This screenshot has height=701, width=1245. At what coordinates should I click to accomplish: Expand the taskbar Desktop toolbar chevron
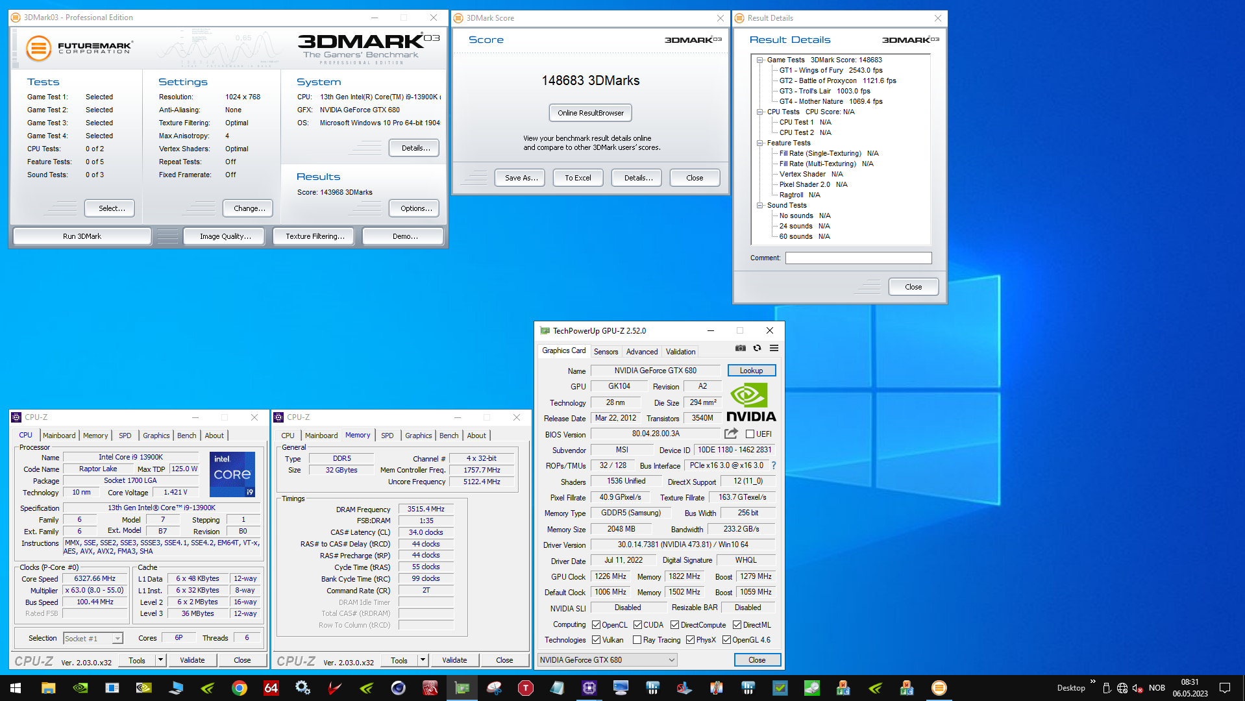1093,682
